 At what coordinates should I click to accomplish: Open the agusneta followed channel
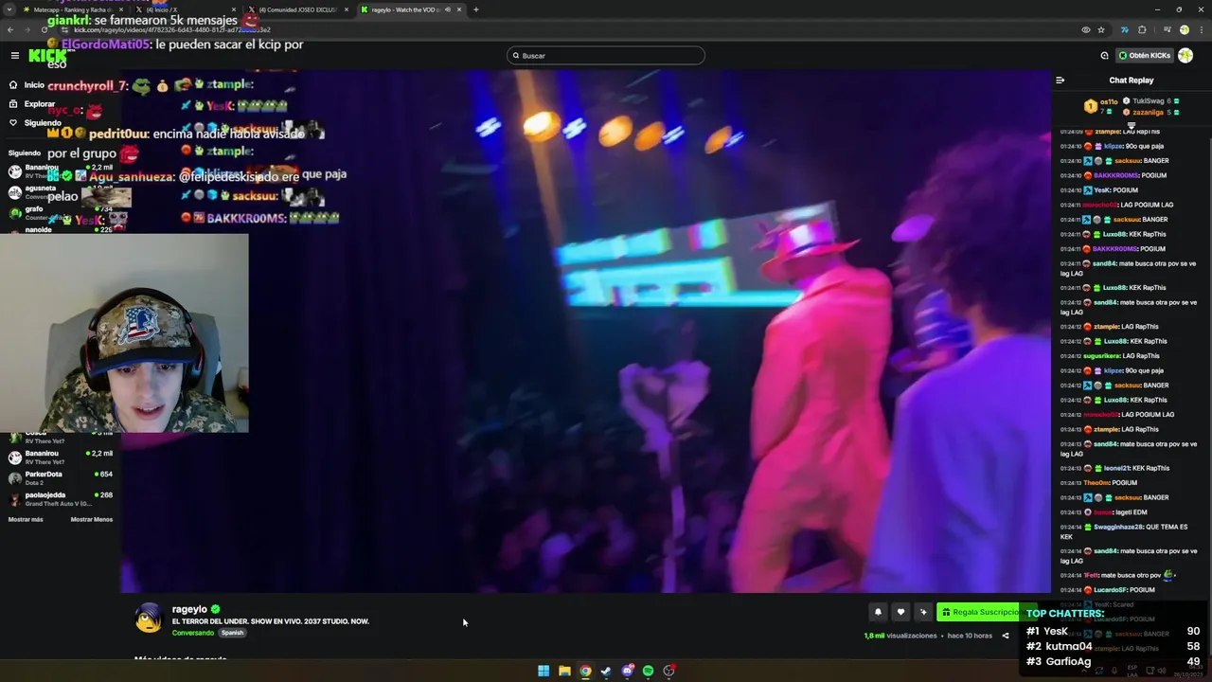pyautogui.click(x=61, y=192)
